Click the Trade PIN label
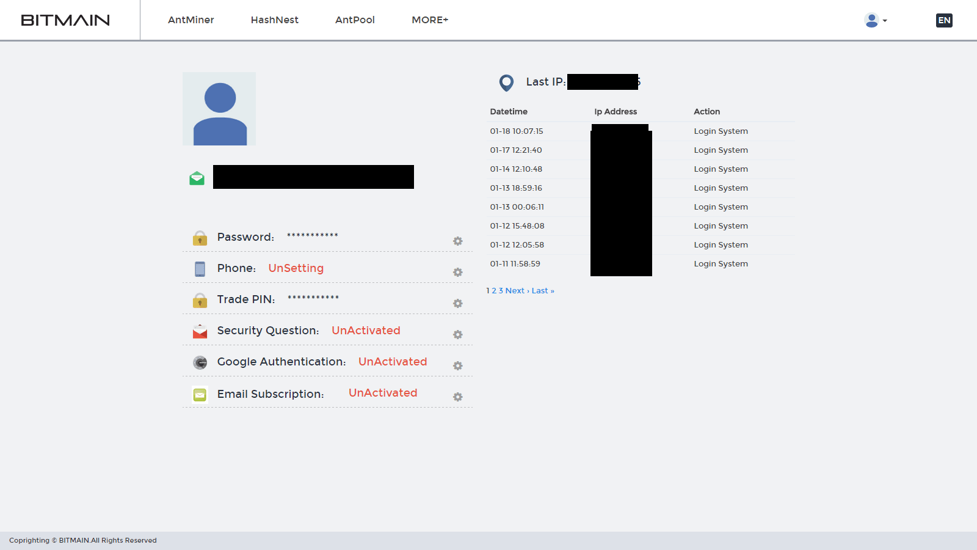Screen dimensions: 977x550 [246, 299]
